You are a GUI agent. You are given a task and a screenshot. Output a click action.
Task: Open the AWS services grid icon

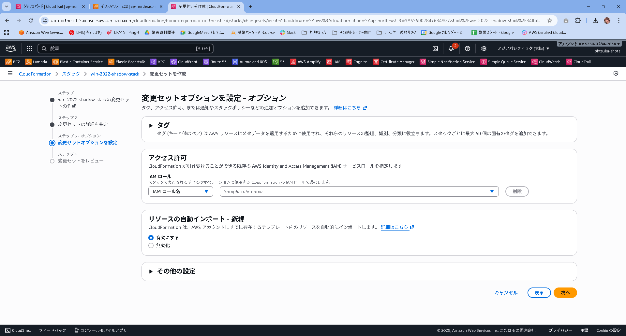coord(29,48)
